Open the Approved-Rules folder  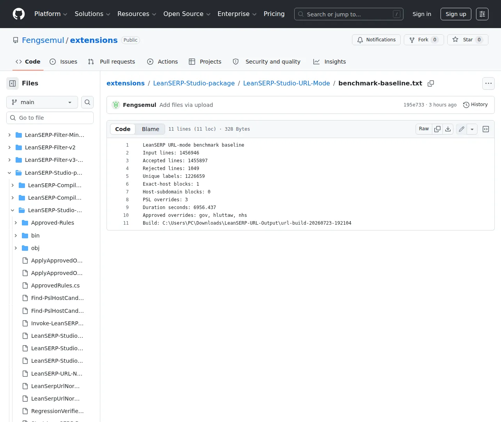coord(53,223)
